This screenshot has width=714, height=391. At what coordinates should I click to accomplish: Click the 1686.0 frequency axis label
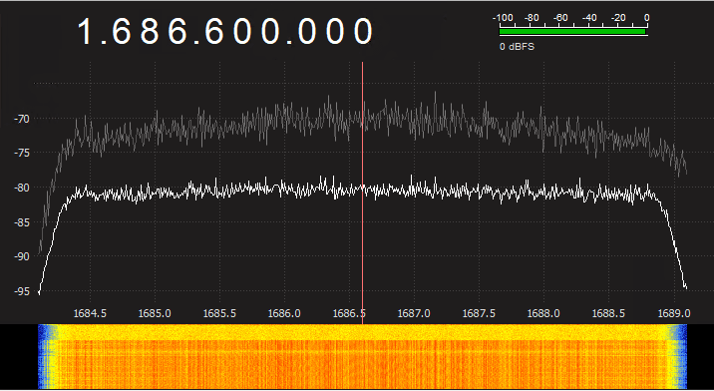pos(284,313)
